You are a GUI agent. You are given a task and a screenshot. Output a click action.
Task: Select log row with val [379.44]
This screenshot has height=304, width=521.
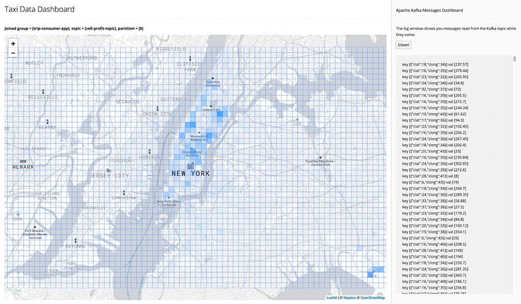click(435, 71)
